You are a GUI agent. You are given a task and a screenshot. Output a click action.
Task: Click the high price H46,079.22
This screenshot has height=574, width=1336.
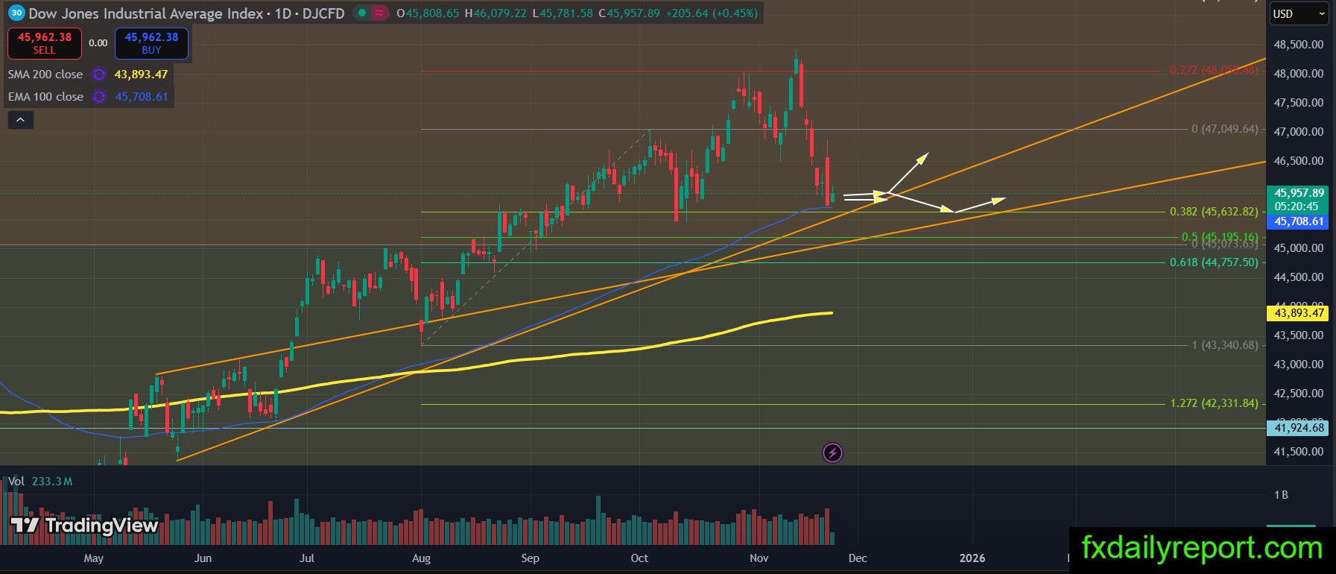pos(495,13)
